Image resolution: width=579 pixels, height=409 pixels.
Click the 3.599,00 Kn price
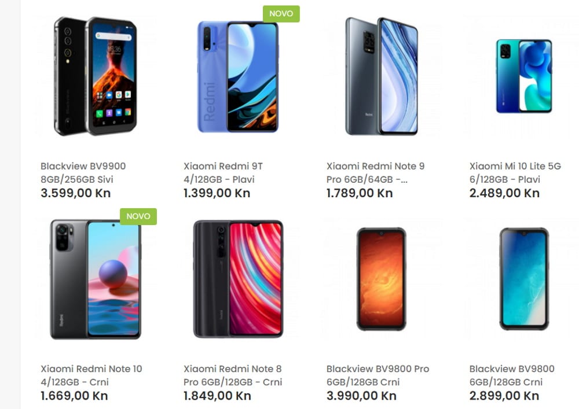pos(76,193)
